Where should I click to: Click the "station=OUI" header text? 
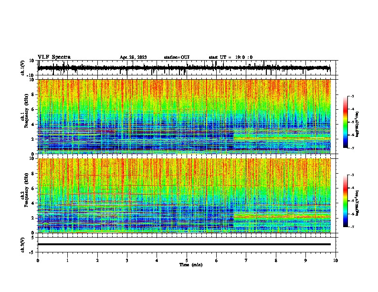(177, 57)
